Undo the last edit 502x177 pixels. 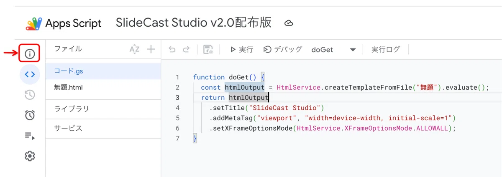[x=172, y=50]
